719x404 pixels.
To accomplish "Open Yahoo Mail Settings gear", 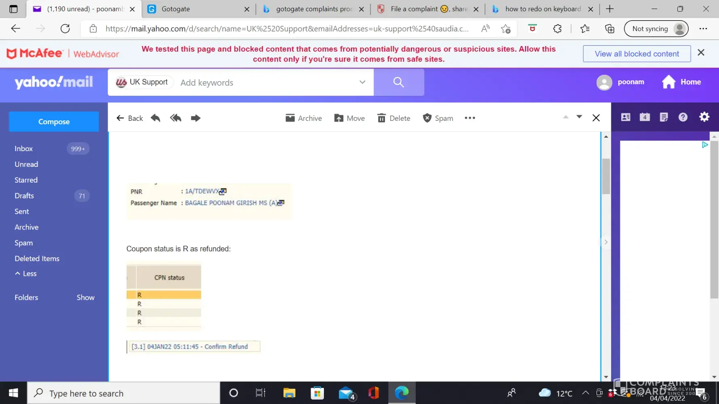I will 704,117.
